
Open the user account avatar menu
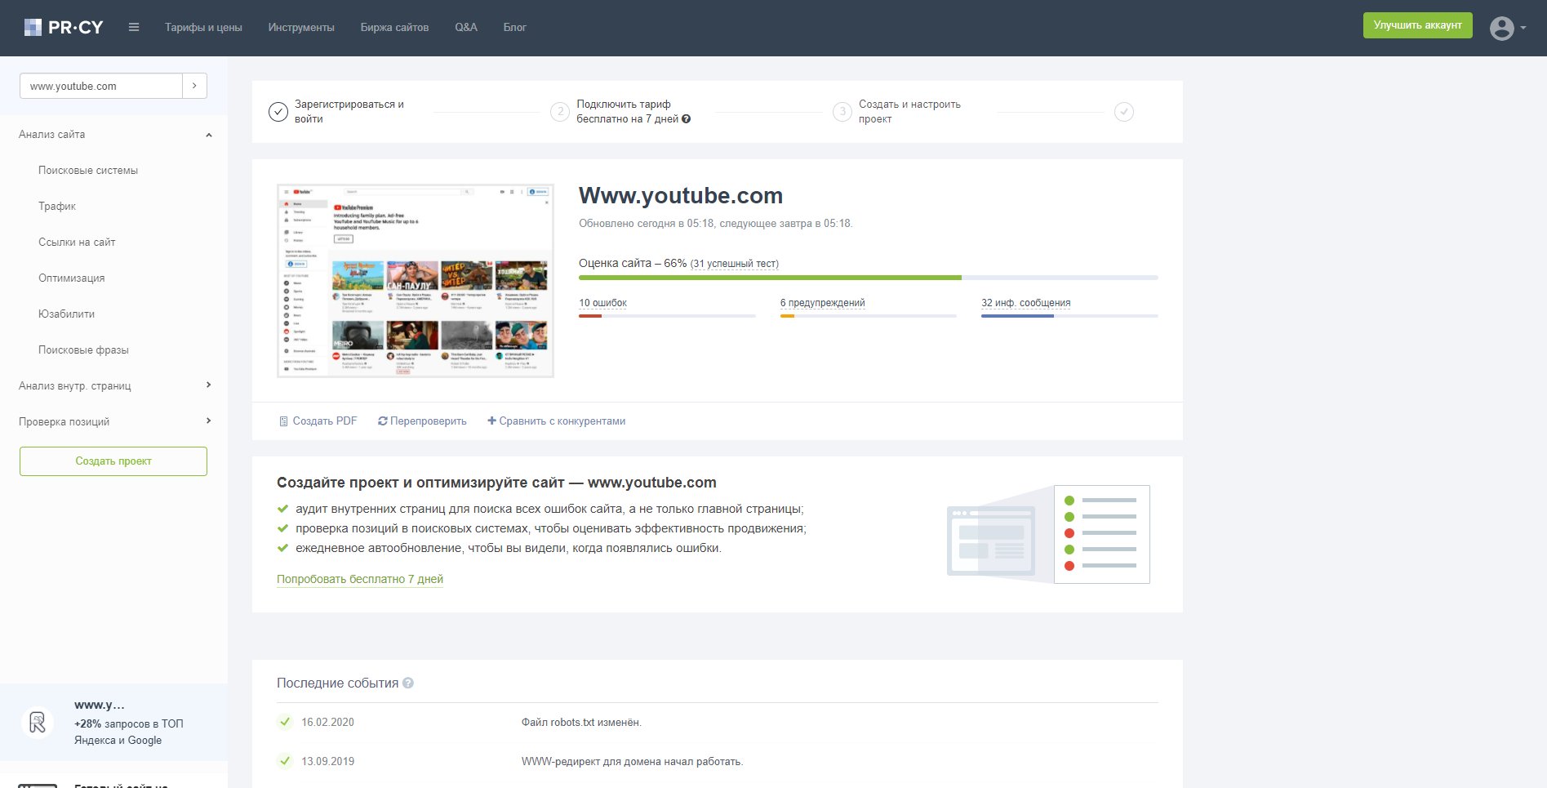pos(1507,29)
